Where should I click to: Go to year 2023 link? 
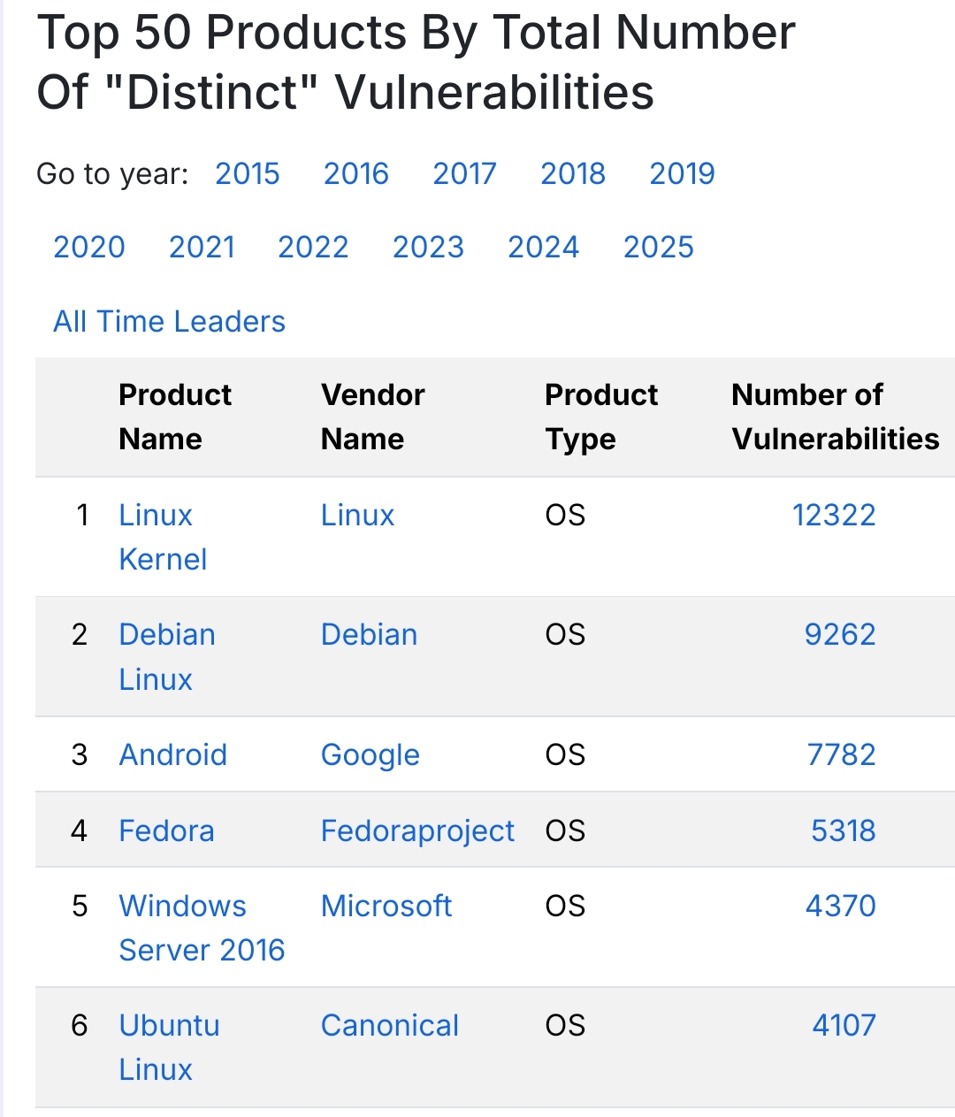[428, 247]
